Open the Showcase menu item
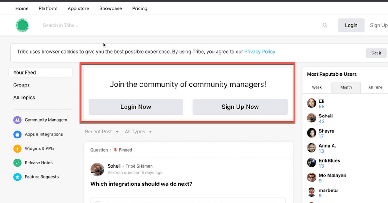This screenshot has width=388, height=203. click(x=111, y=8)
